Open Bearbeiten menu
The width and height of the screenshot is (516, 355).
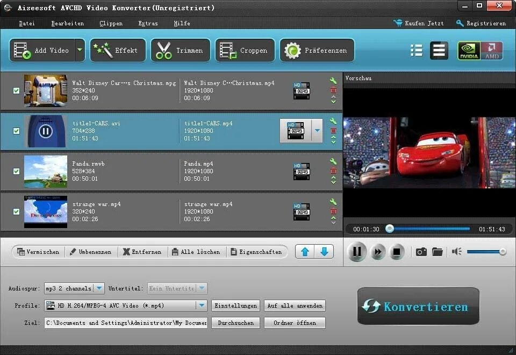(x=68, y=23)
